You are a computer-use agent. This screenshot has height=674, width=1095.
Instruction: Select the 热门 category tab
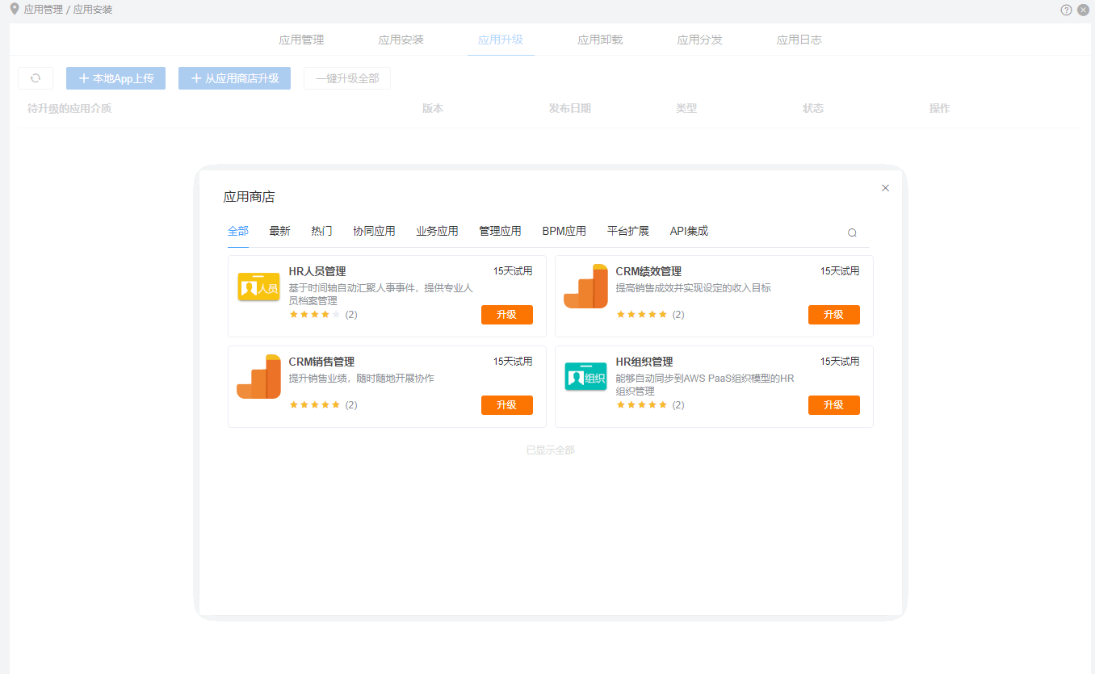[x=321, y=231]
